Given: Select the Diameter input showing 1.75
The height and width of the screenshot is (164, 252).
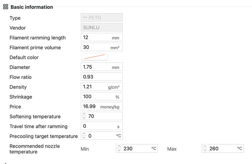Looking at the screenshot, I should [x=102, y=67].
